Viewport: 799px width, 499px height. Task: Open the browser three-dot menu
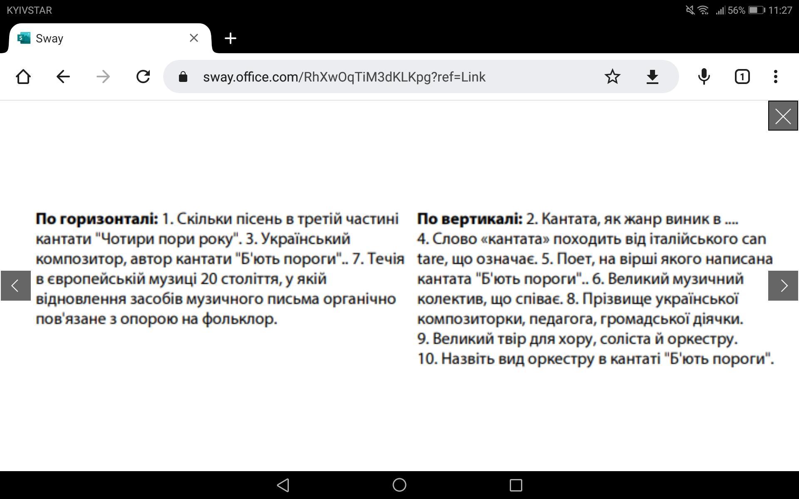[x=775, y=77]
